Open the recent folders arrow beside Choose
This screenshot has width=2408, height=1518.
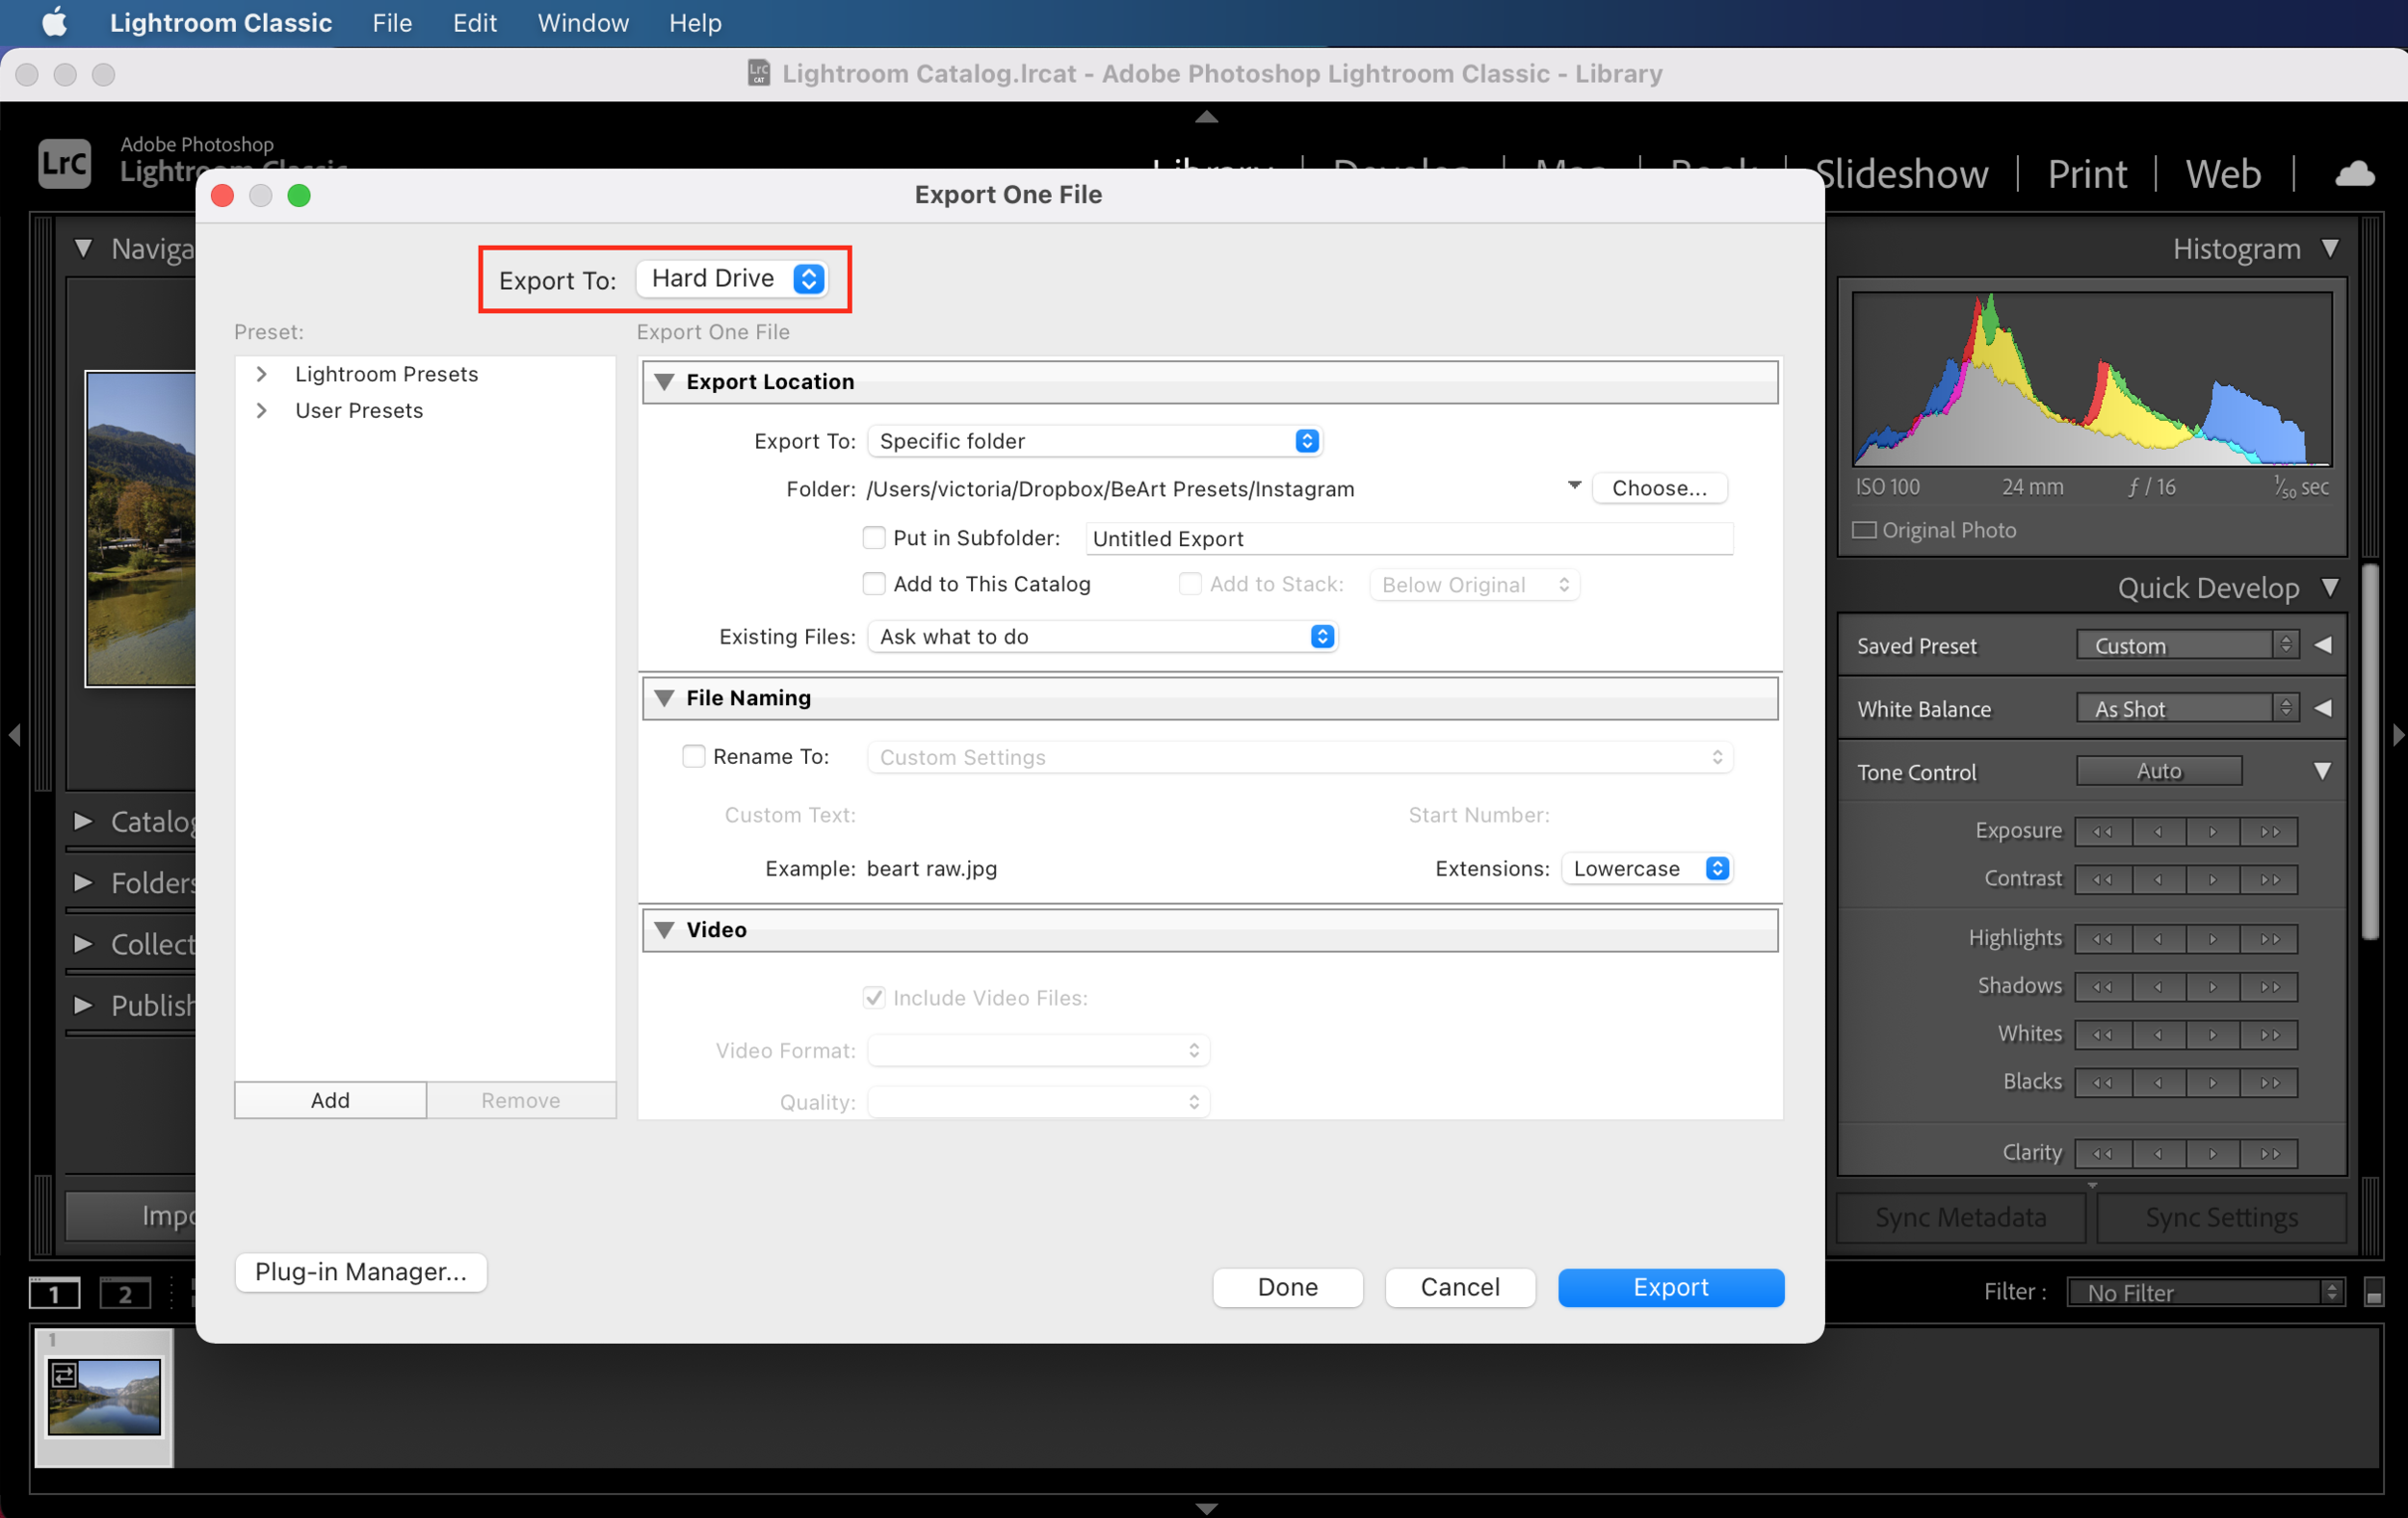click(1574, 485)
